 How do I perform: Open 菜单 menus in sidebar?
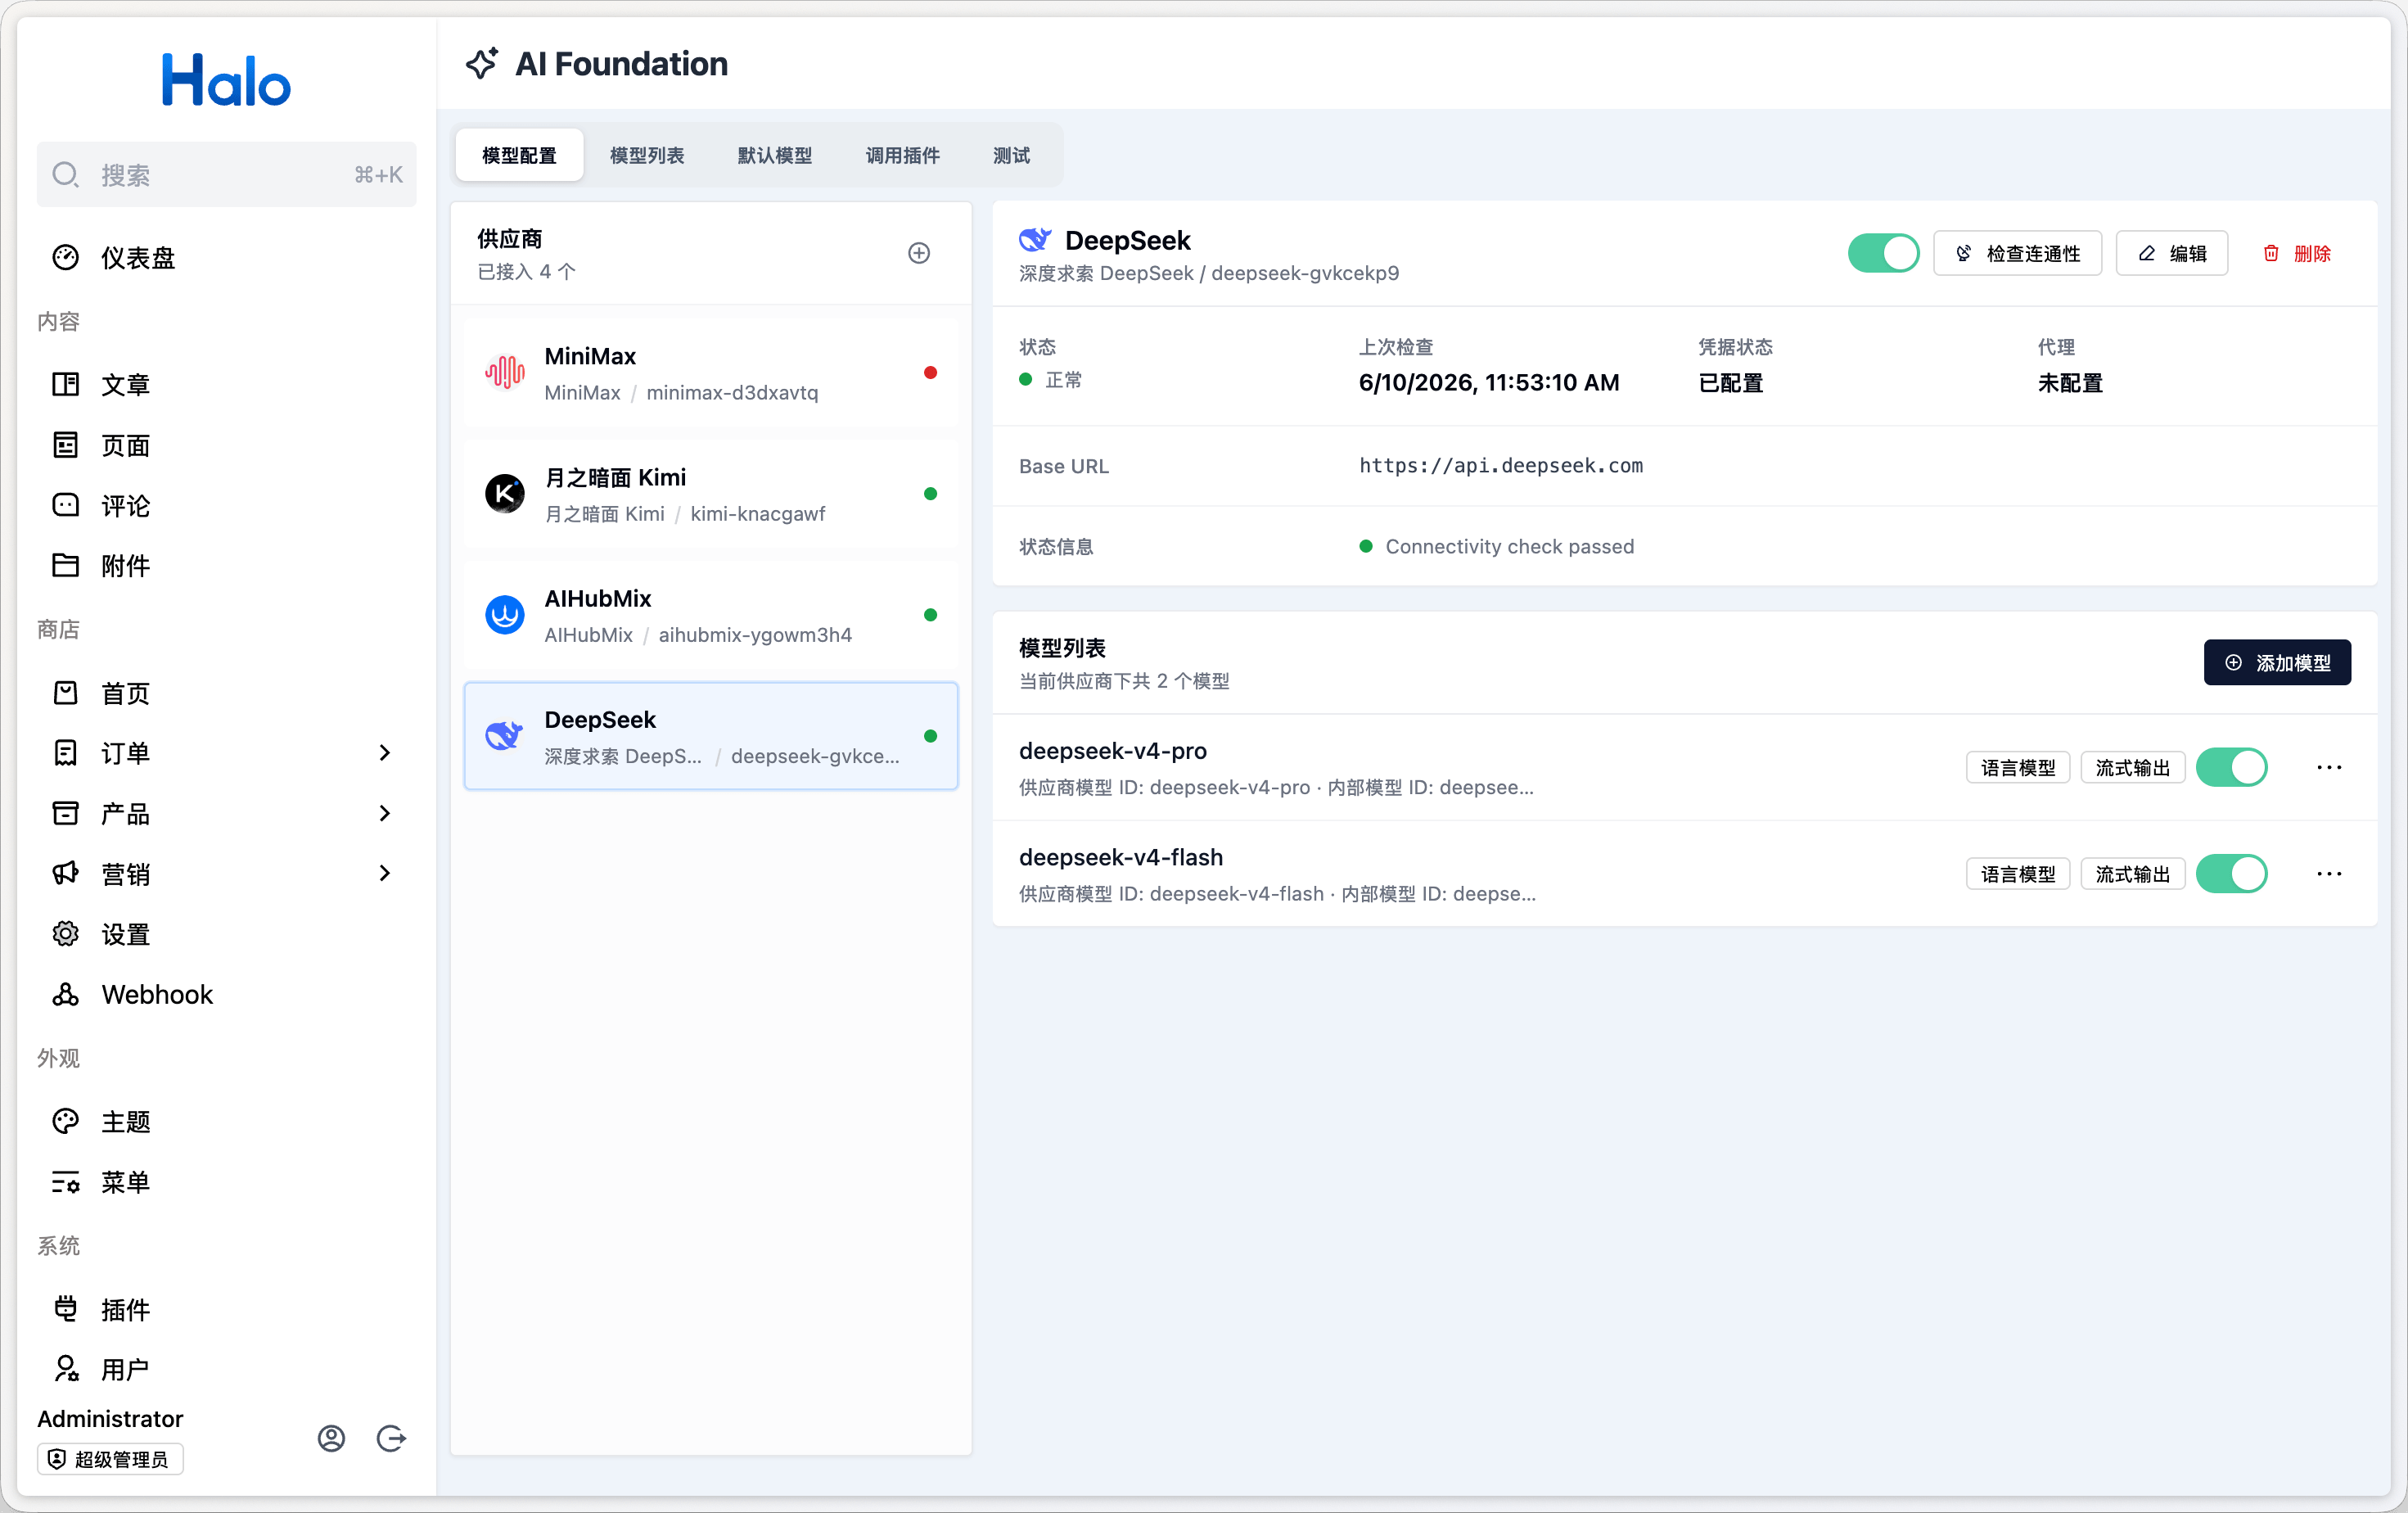tap(226, 1182)
